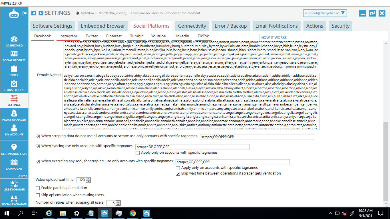Viewport: 390px width, 219px height.
Task: Open the Action Center notifications icon
Action: coord(381,213)
